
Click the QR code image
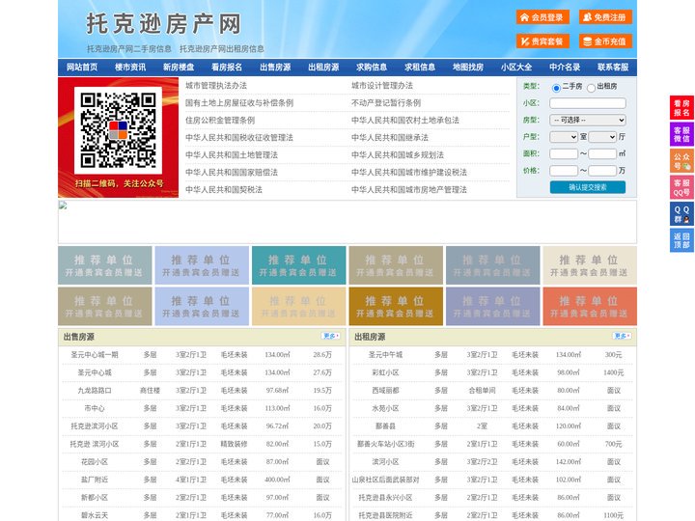pyautogui.click(x=118, y=130)
